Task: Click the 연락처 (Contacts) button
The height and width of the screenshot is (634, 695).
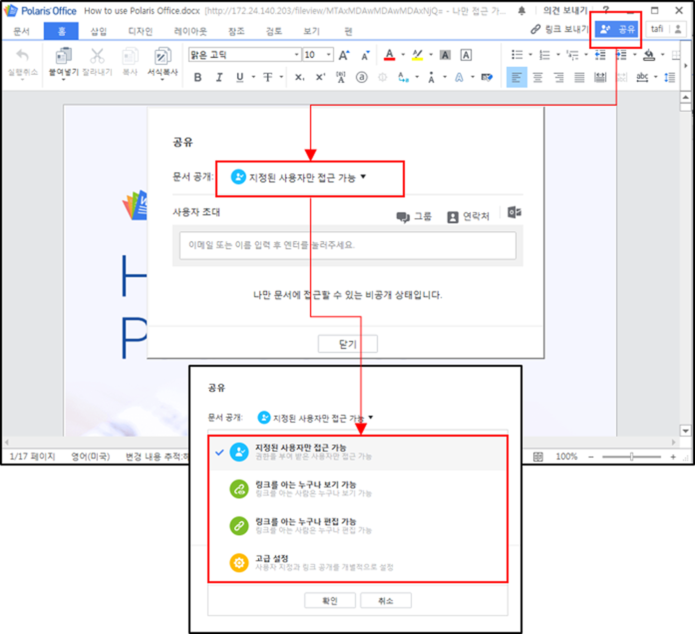Action: [x=468, y=216]
